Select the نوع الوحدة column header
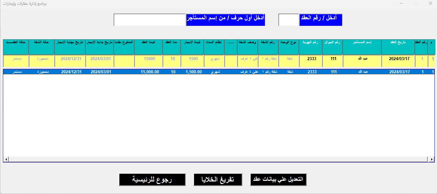The height and width of the screenshot is (194, 437). [x=289, y=47]
